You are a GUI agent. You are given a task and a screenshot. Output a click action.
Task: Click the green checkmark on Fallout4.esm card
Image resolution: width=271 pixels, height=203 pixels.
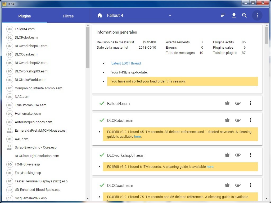(x=102, y=103)
